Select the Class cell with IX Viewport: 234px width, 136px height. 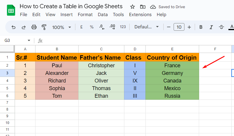135,81
